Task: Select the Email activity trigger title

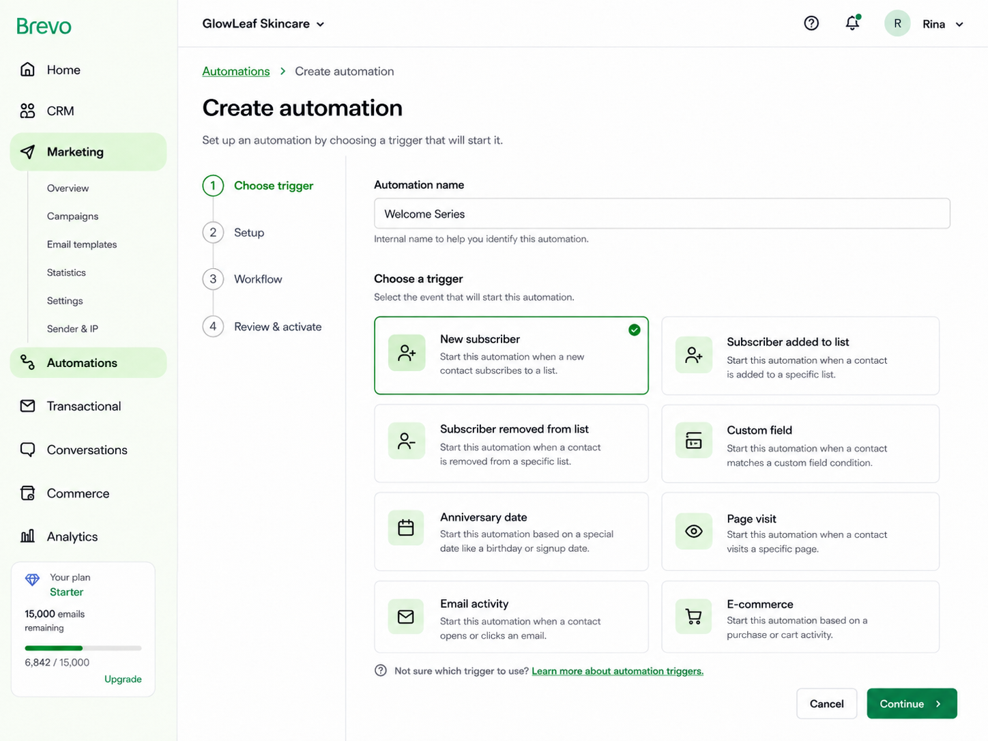Action: 474,604
